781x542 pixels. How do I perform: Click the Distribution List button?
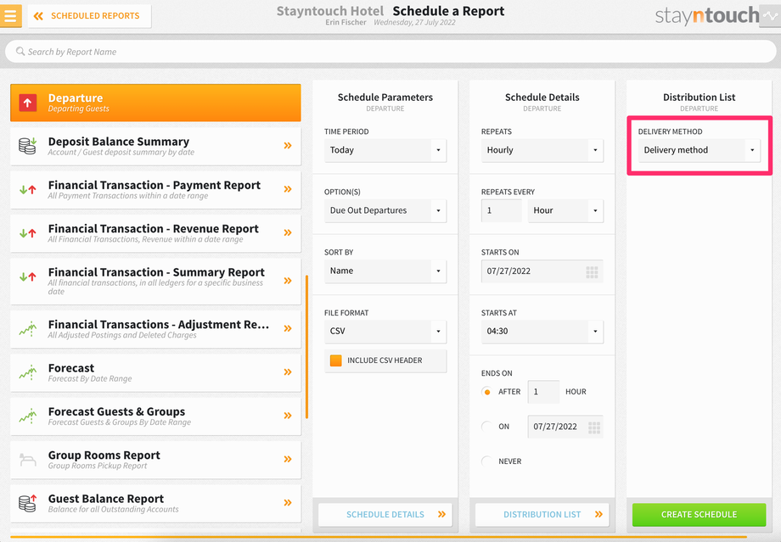(542, 515)
